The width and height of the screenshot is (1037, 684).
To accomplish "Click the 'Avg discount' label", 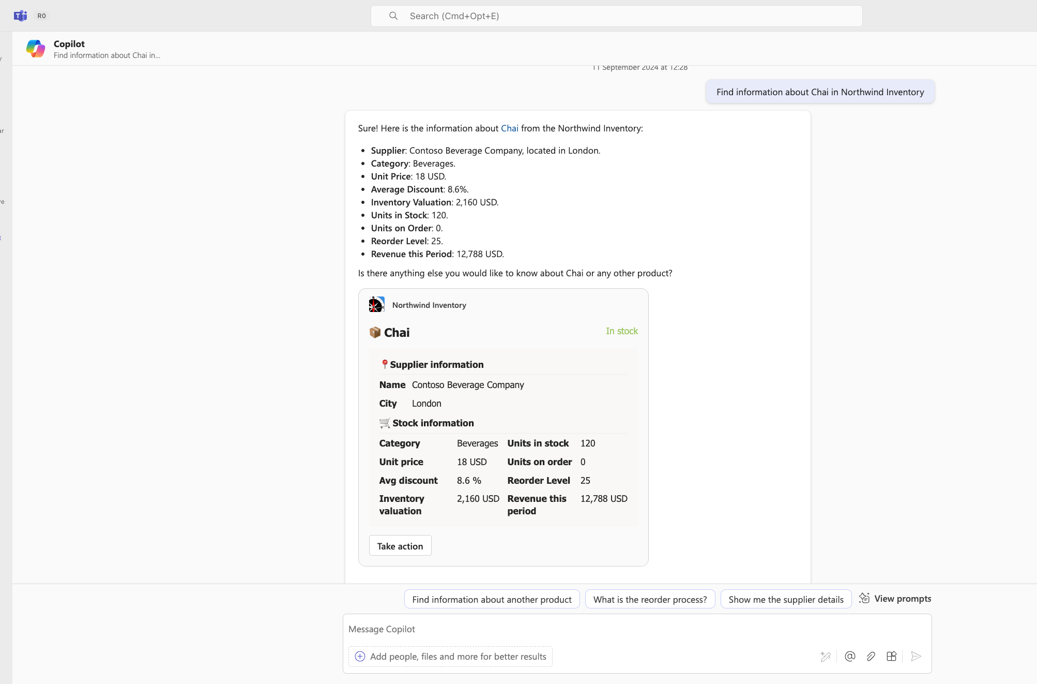I will coord(408,481).
